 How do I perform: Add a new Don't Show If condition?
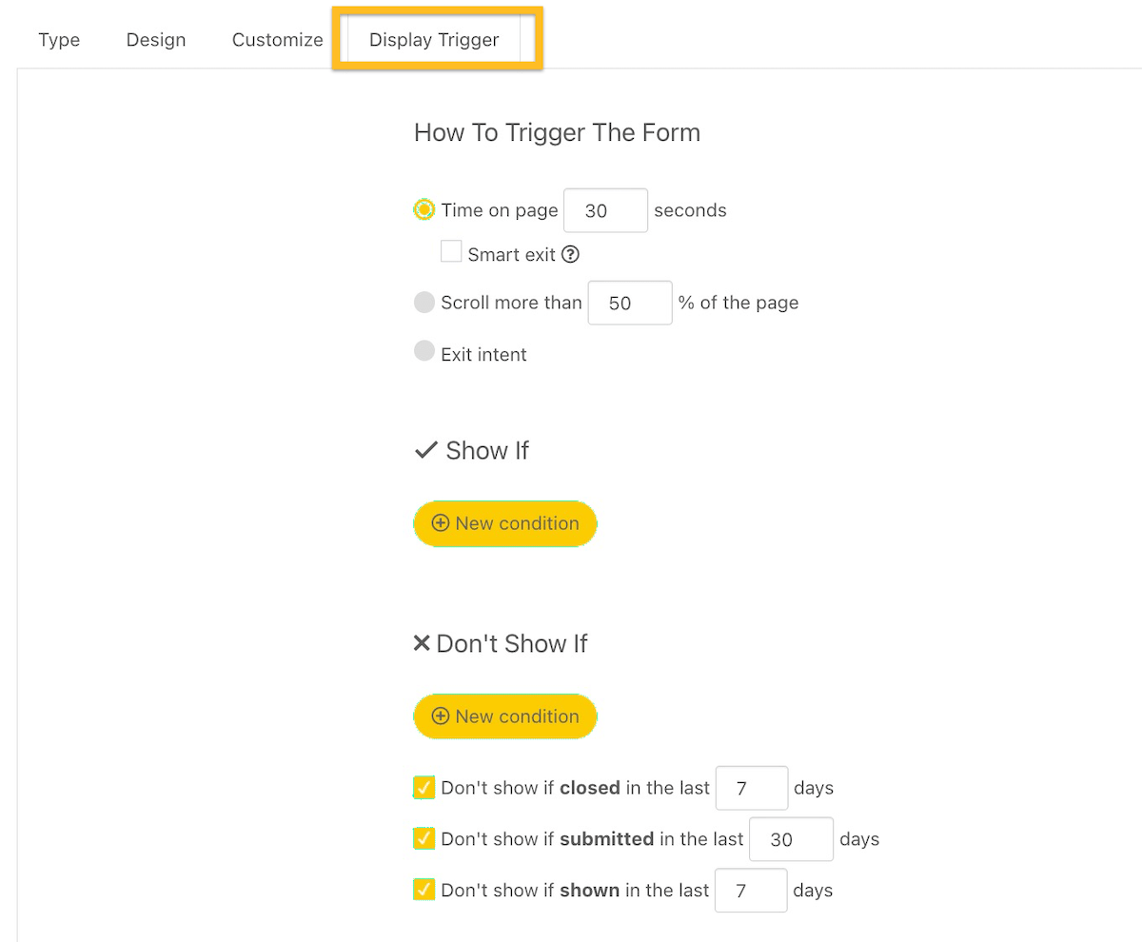click(504, 716)
